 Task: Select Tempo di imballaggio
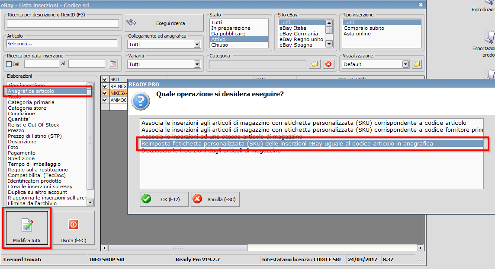pyautogui.click(x=47, y=164)
